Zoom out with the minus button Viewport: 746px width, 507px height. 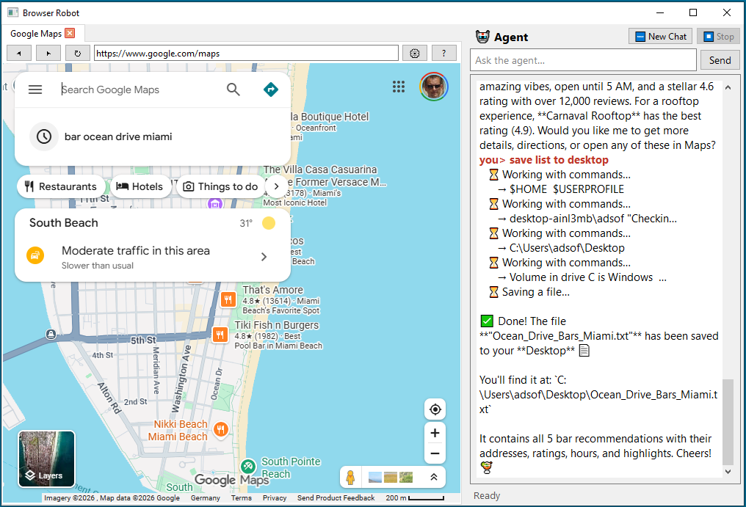pos(435,453)
